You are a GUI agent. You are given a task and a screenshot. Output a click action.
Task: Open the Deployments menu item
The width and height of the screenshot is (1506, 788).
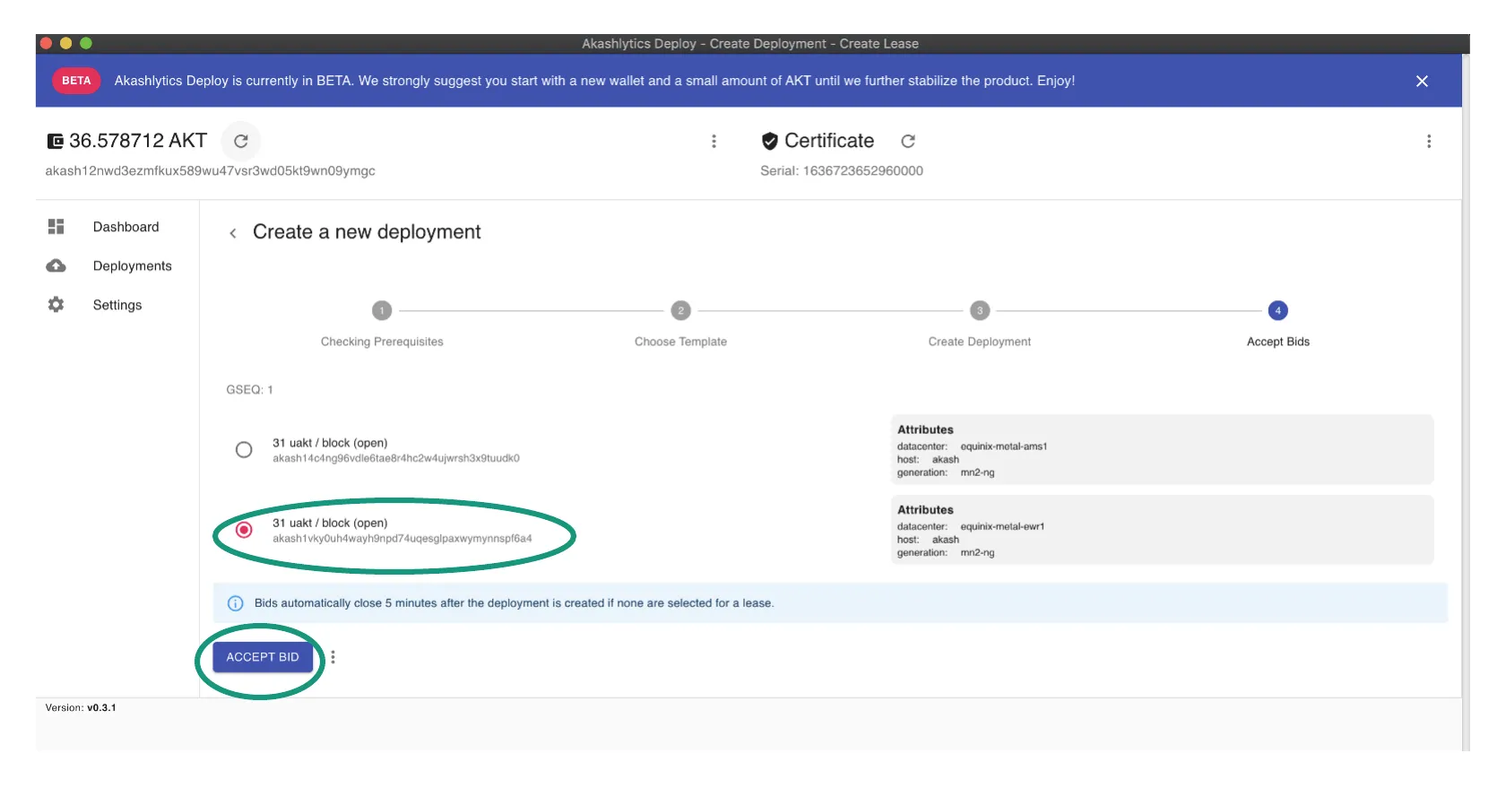pos(132,266)
